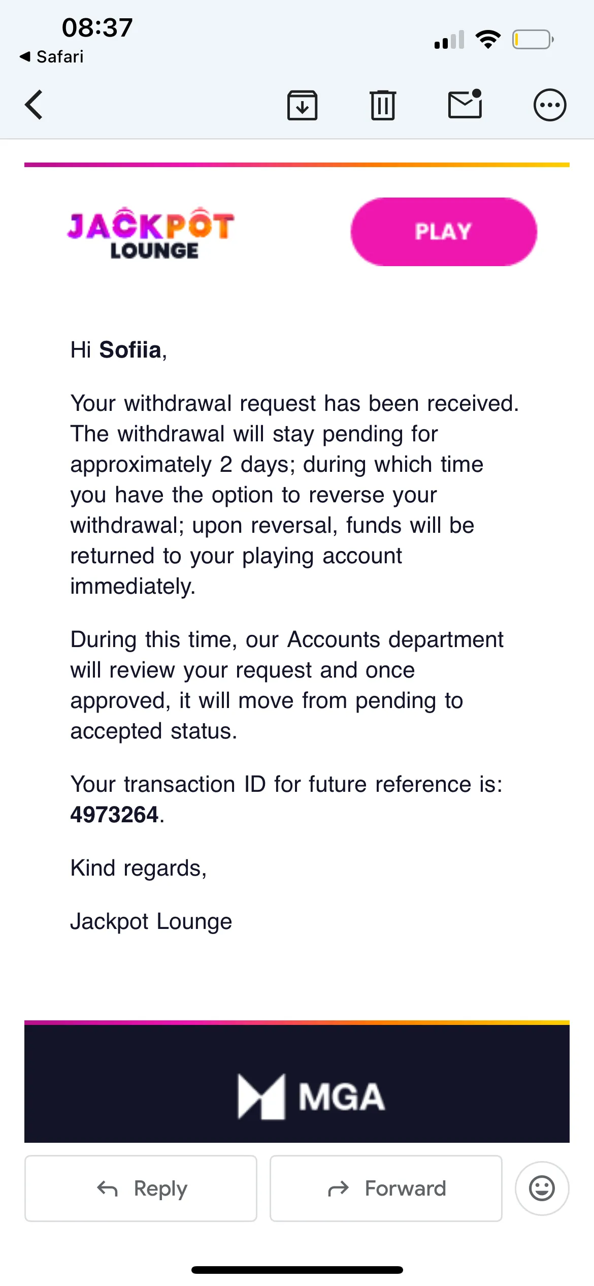Open the more options ellipsis menu
The image size is (594, 1286).
tap(549, 105)
